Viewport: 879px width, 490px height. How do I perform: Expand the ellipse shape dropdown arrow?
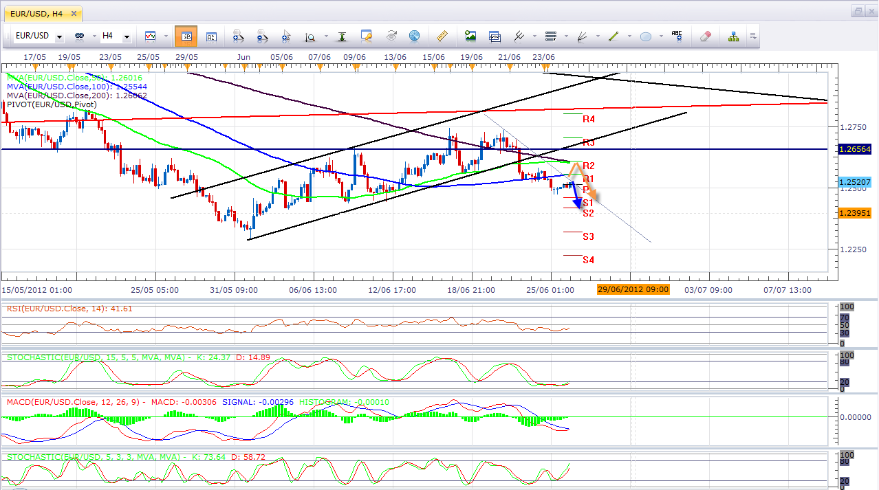(660, 36)
